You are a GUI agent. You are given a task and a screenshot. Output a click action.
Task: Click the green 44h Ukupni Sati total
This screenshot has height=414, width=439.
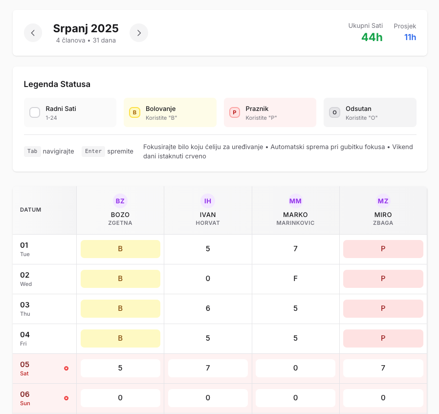(x=372, y=37)
